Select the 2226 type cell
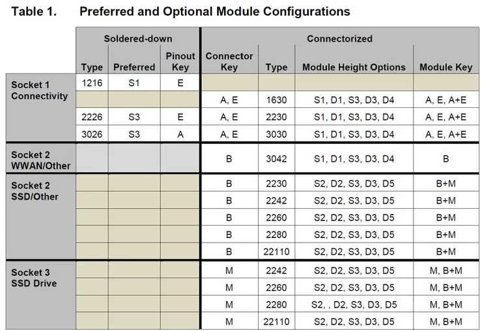This screenshot has width=482, height=331. 92,117
